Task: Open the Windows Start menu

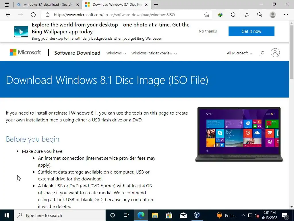Action: (7, 215)
